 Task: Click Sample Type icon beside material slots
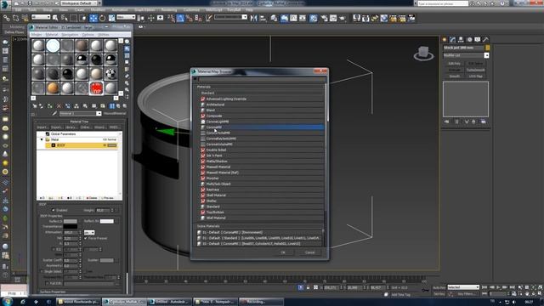pos(127,42)
